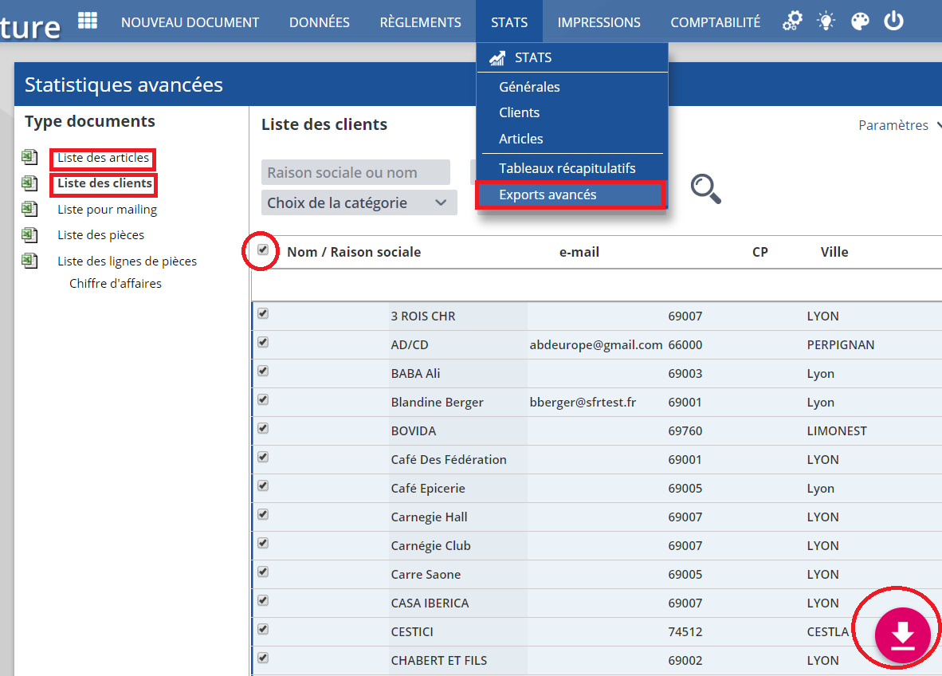Click email bberger@sfrtest.fr cell
Viewport: 942px width, 676px height.
[583, 403]
